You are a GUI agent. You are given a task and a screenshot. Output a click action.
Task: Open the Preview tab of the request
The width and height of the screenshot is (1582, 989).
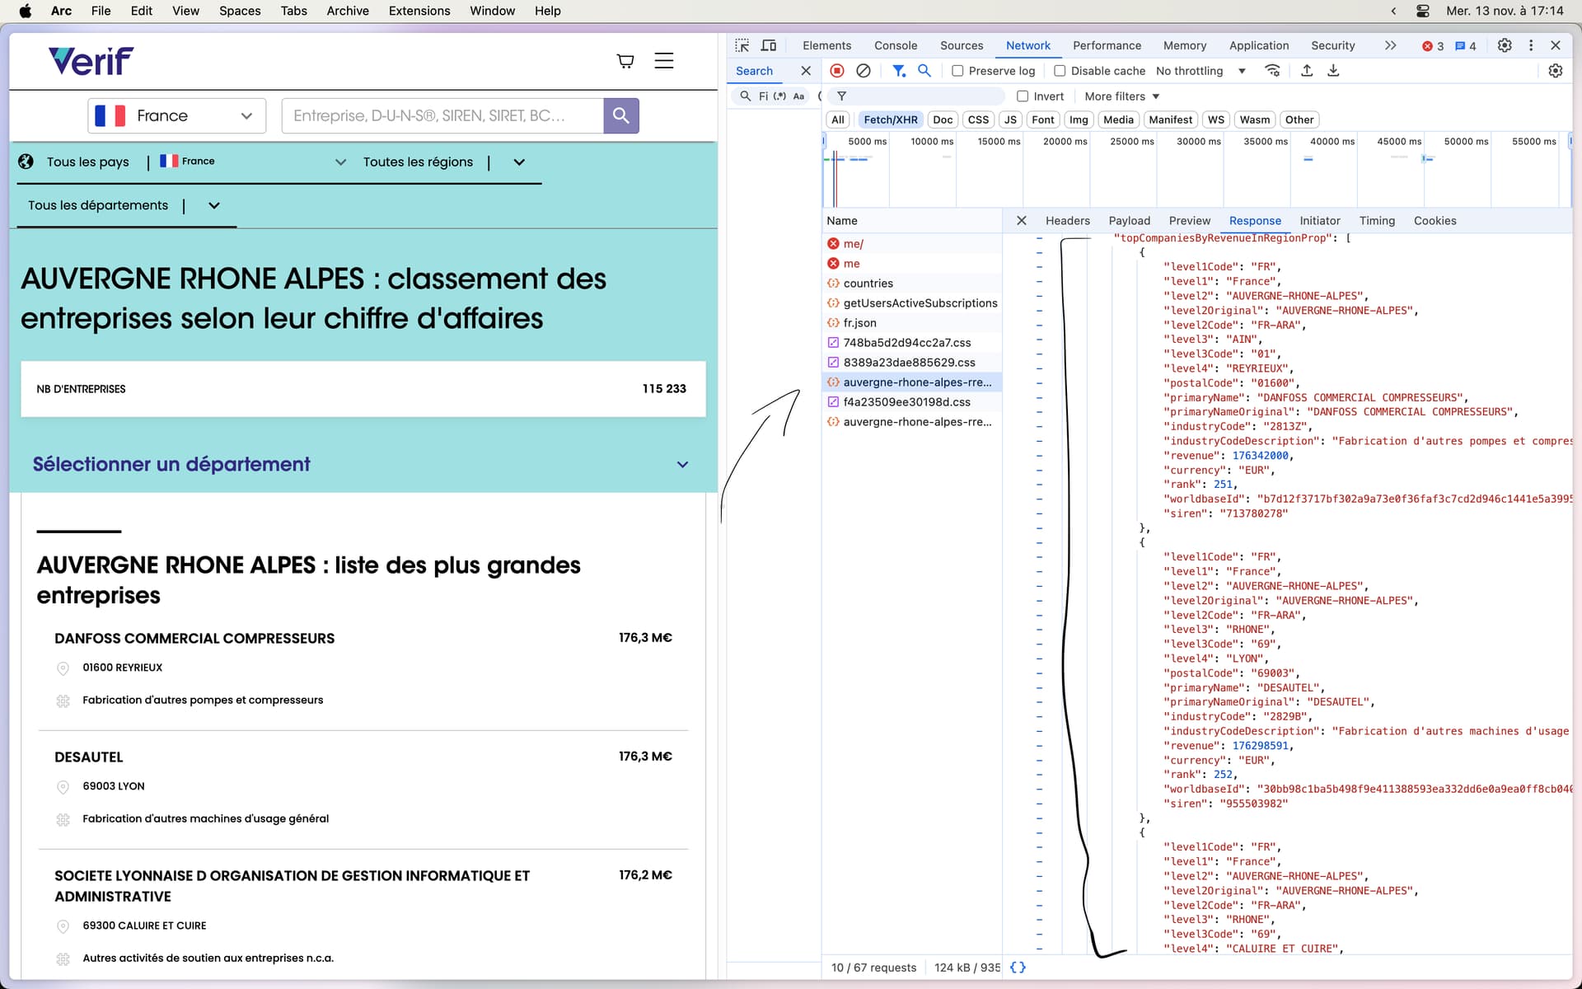1190,221
